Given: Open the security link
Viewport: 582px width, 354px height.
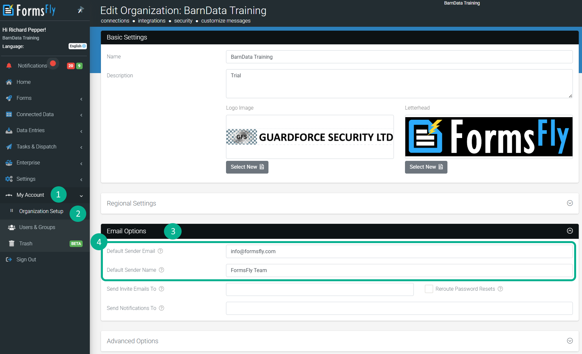Looking at the screenshot, I should click(x=183, y=21).
